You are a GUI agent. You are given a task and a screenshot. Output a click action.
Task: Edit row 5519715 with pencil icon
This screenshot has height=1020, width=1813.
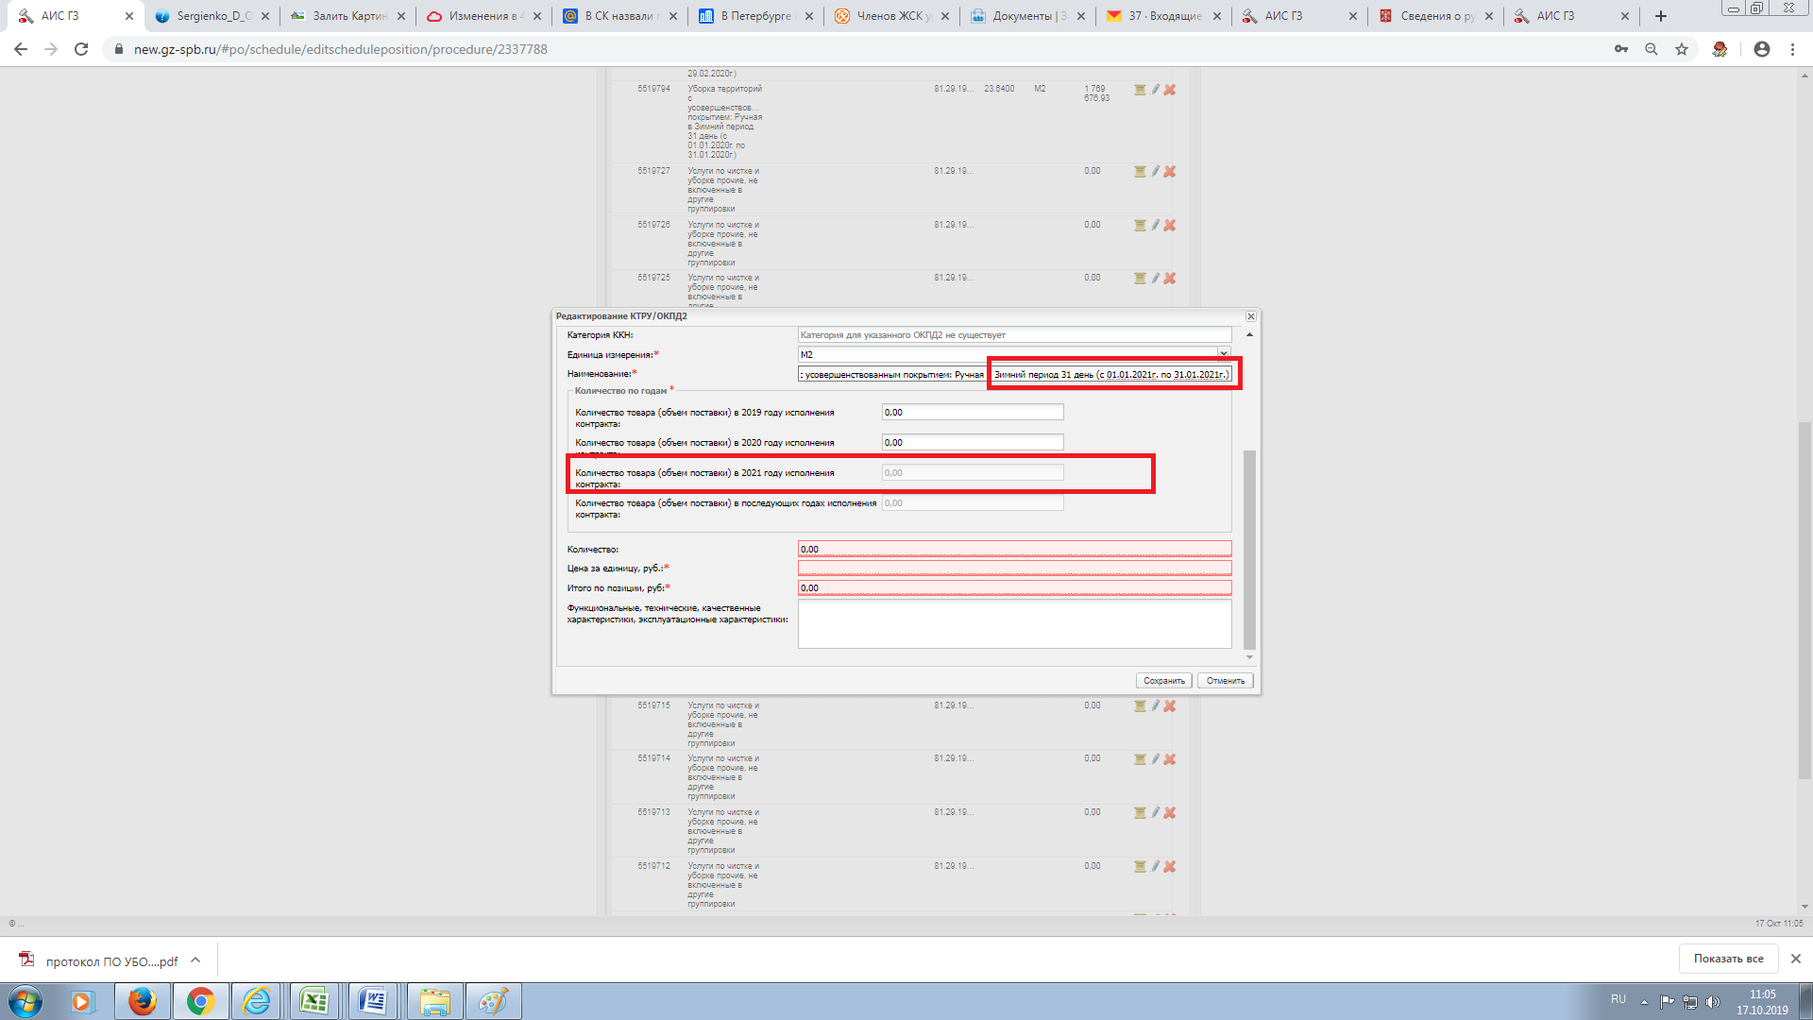pos(1155,706)
